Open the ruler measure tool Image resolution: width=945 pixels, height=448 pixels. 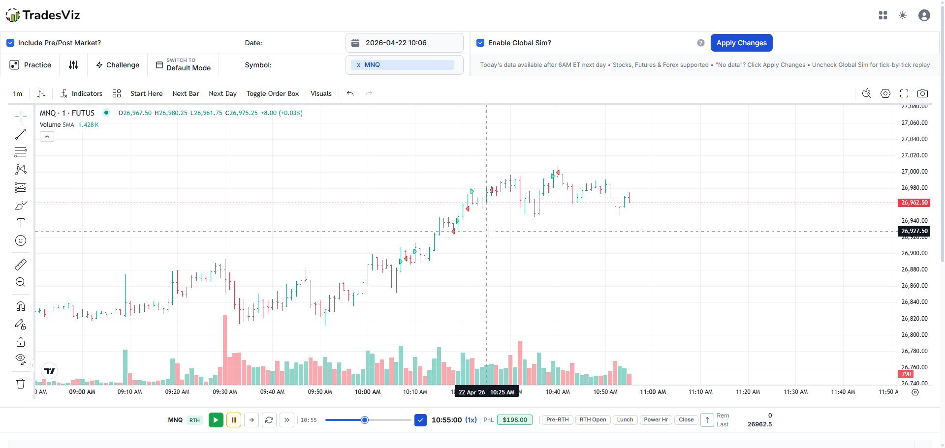21,265
